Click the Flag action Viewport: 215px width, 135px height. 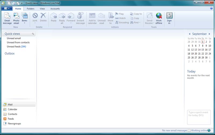(x=119, y=14)
